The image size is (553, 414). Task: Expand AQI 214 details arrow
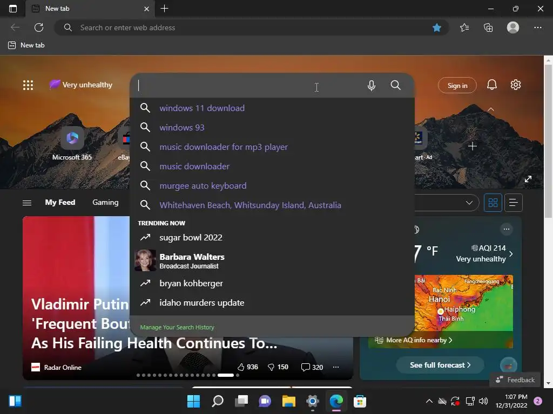coord(511,253)
